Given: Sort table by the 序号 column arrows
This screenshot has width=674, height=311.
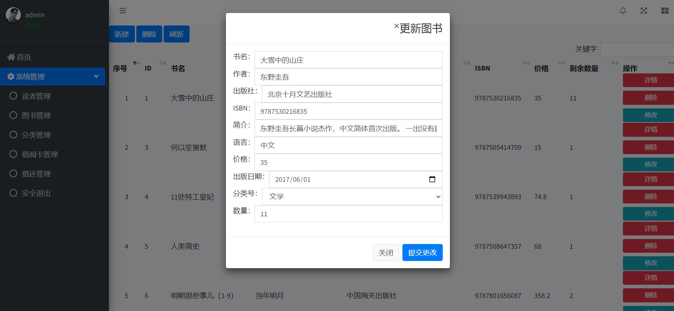Looking at the screenshot, I should point(136,63).
